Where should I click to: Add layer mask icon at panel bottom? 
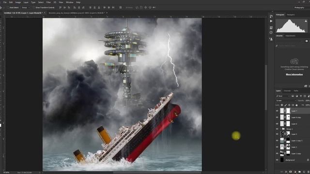coord(291,172)
